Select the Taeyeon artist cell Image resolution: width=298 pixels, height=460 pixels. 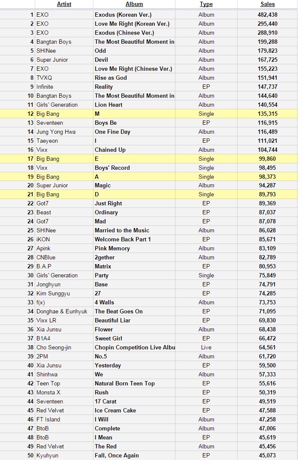(64, 141)
